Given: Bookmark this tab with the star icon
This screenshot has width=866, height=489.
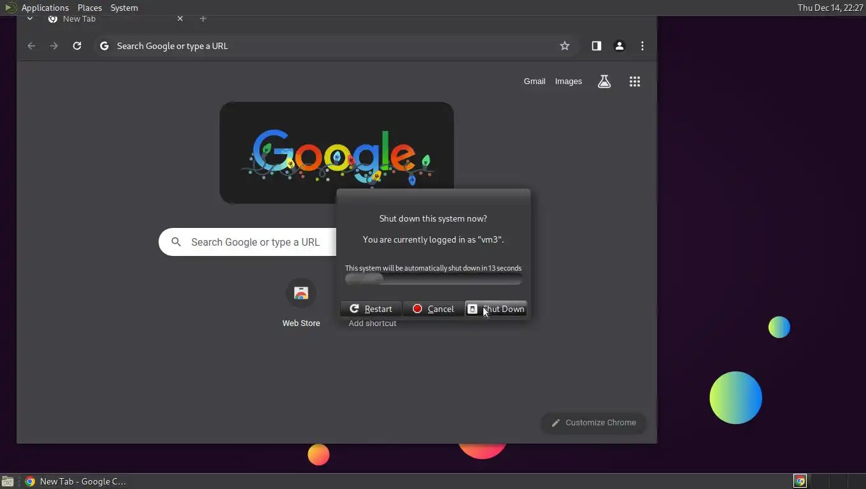Looking at the screenshot, I should (565, 46).
